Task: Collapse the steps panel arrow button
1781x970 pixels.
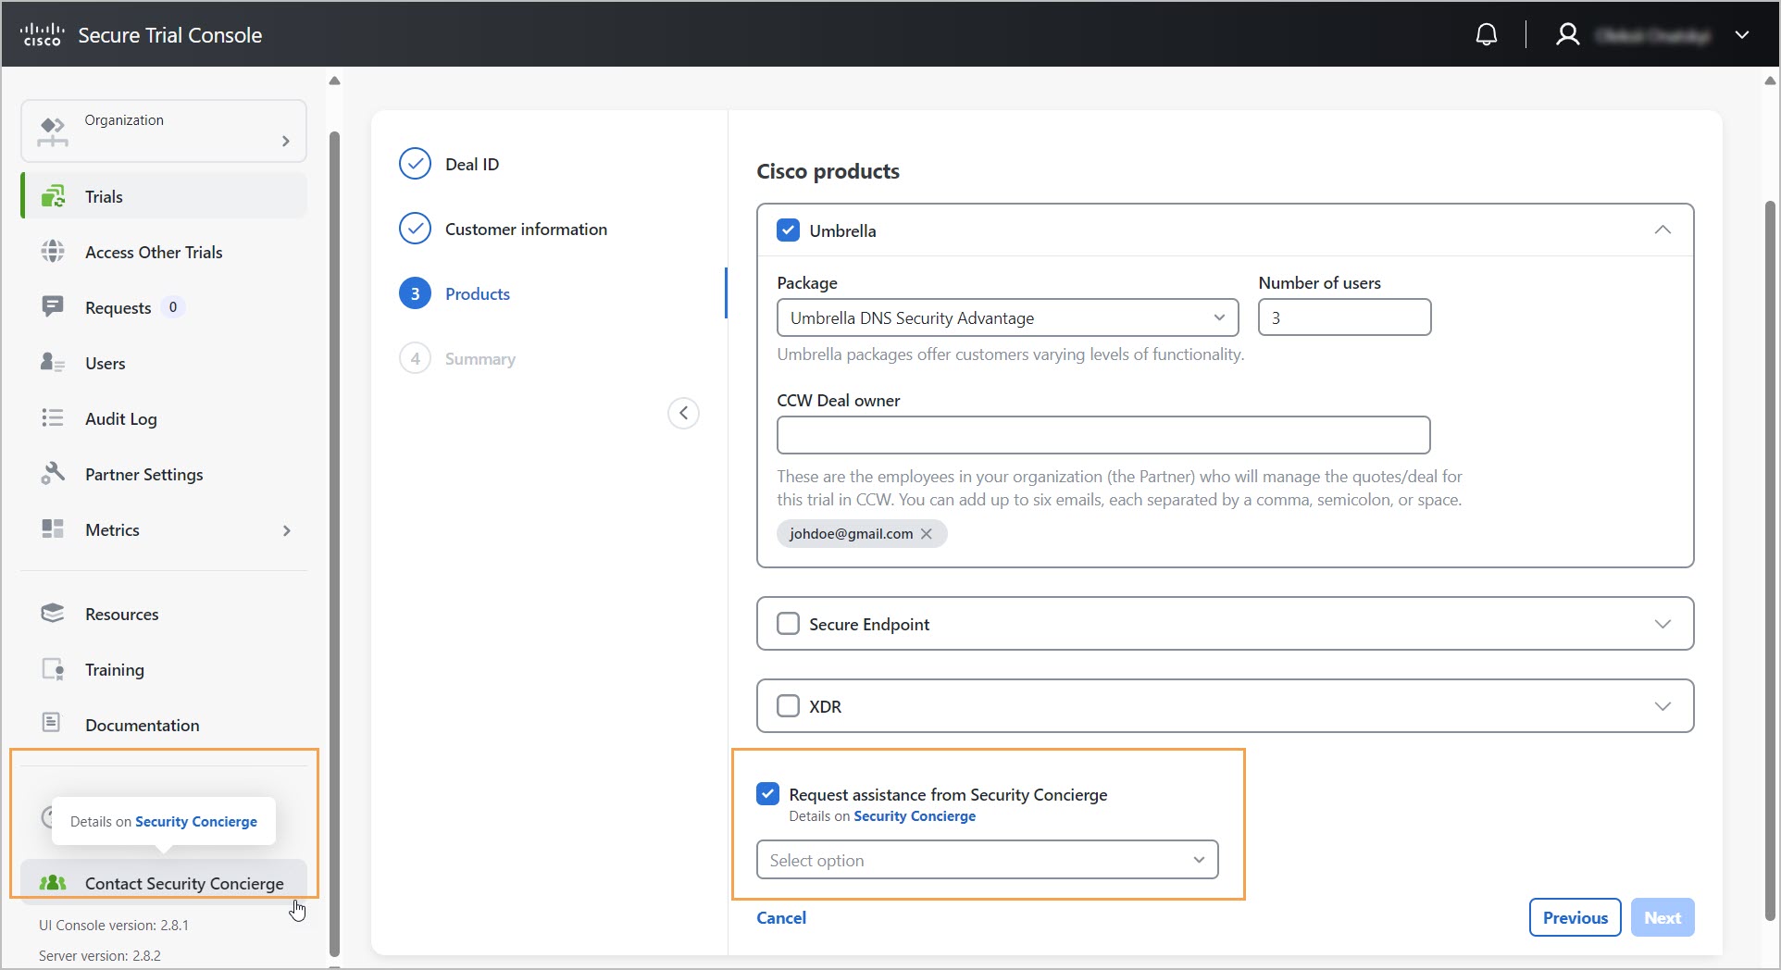Action: [x=683, y=413]
